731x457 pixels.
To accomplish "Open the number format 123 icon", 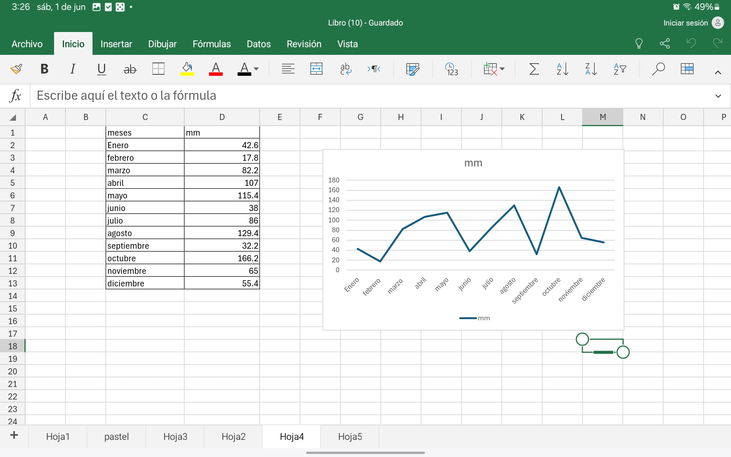I will coord(452,69).
